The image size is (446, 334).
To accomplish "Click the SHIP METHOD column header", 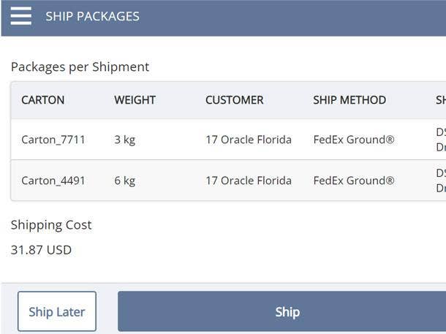I will tap(349, 100).
